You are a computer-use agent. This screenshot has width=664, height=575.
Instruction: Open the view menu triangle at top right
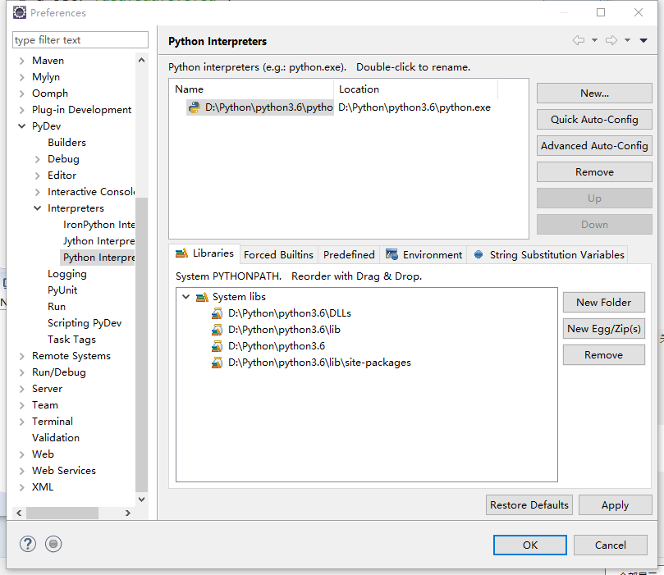click(643, 40)
